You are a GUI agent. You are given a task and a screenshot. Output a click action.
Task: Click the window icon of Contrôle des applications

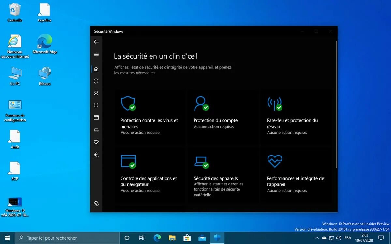click(128, 161)
